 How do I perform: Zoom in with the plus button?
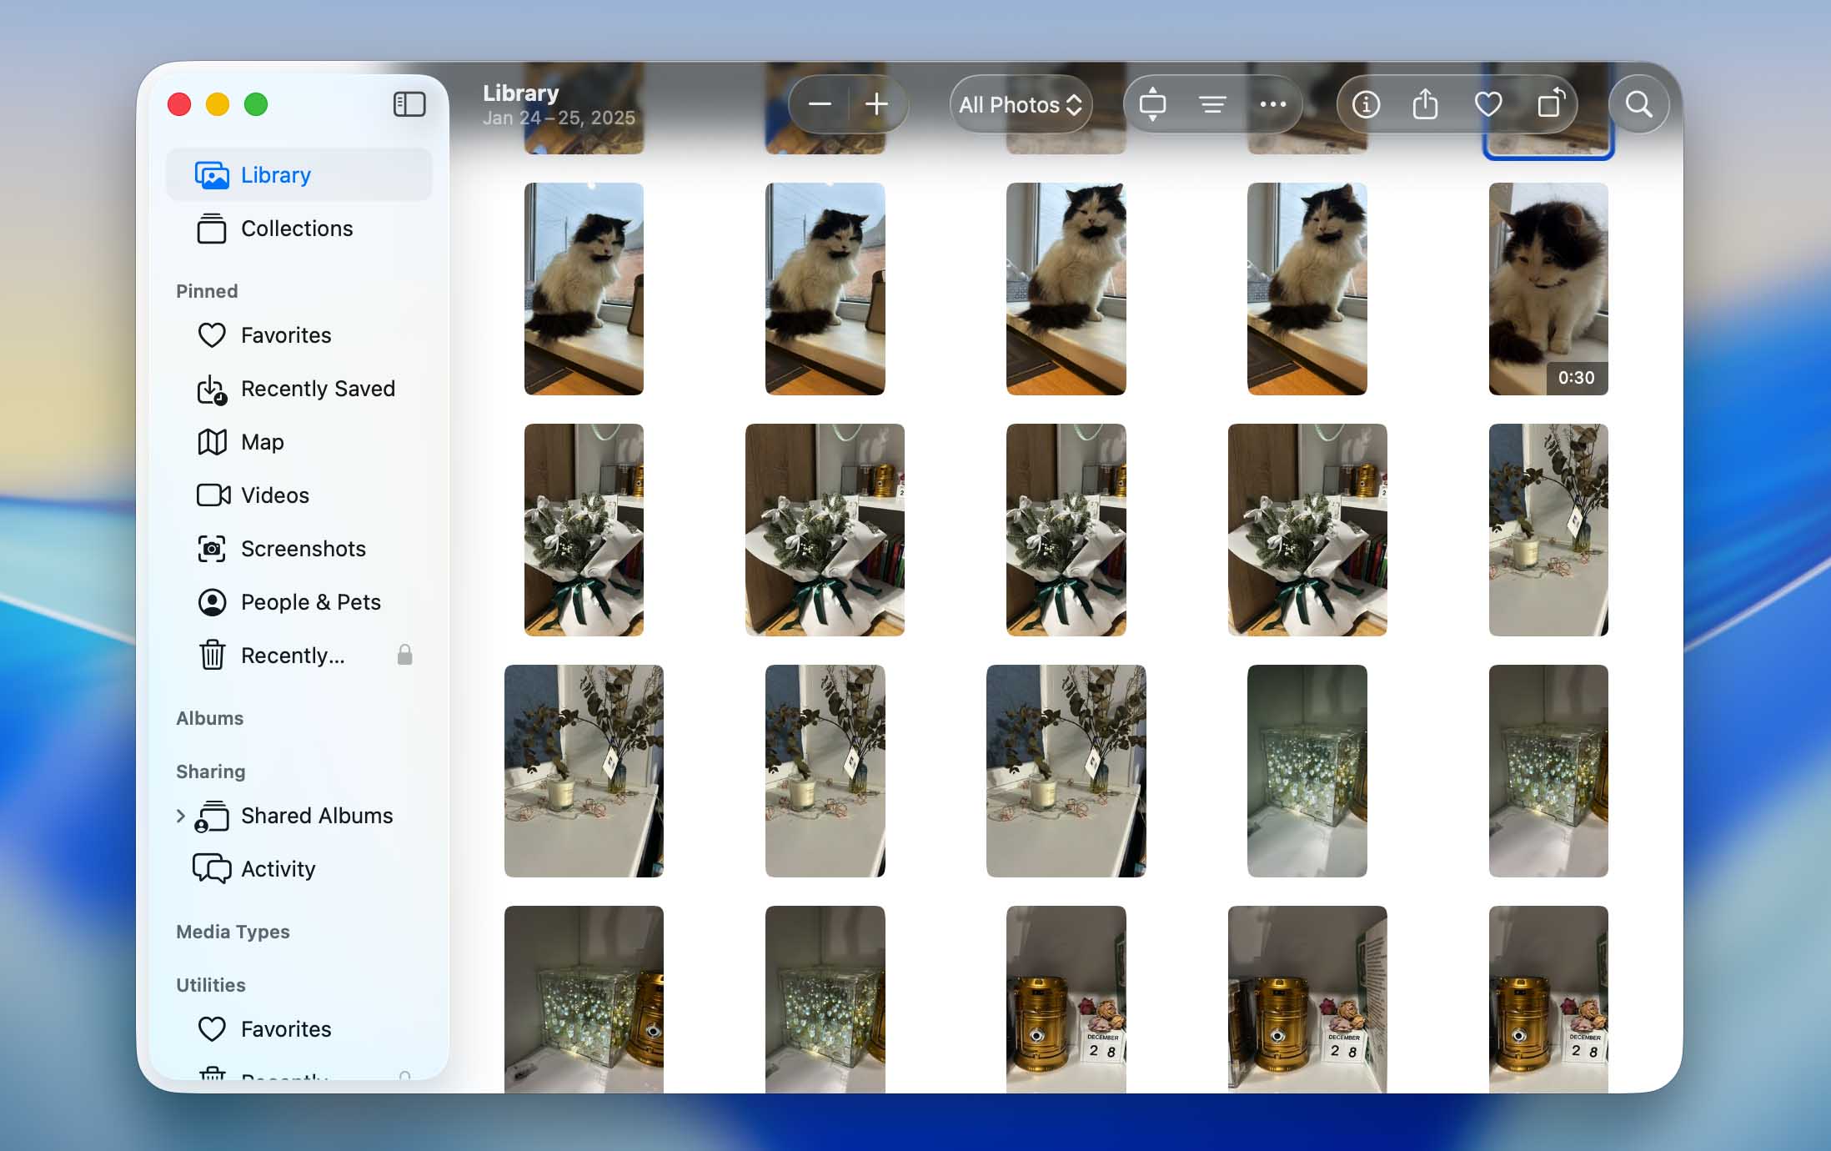point(876,104)
